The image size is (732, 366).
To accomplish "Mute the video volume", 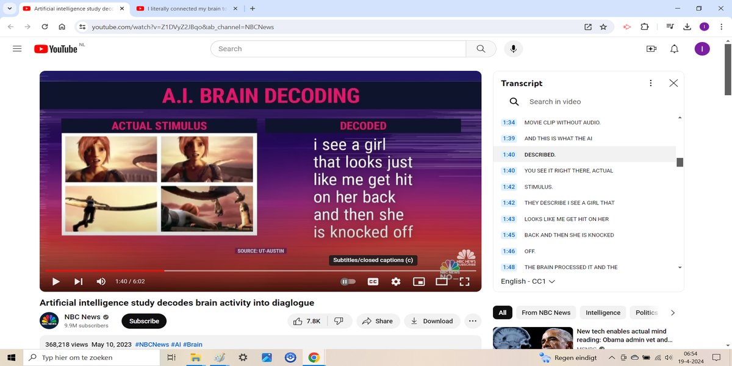I will point(101,281).
